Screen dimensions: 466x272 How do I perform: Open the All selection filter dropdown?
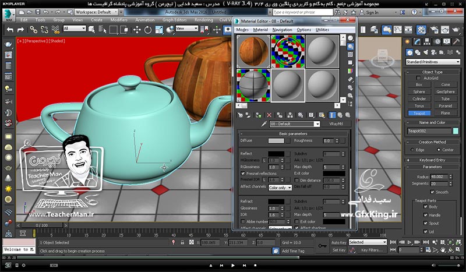(75, 29)
